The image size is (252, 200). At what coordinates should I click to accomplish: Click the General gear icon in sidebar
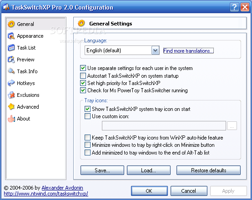[11, 24]
